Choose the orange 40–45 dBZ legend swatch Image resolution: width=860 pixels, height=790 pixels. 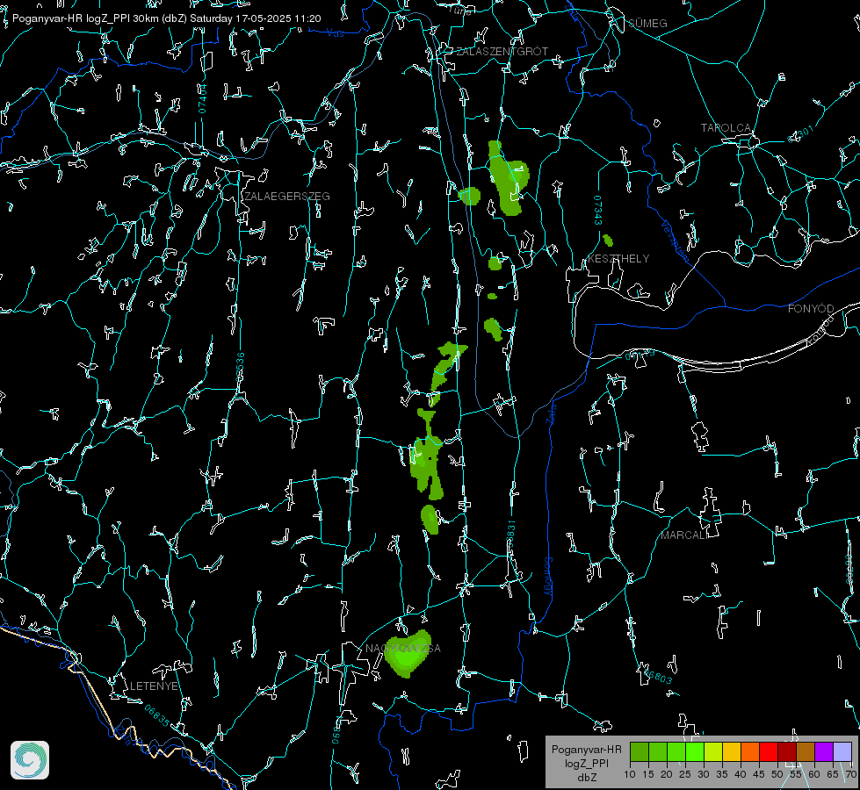750,751
